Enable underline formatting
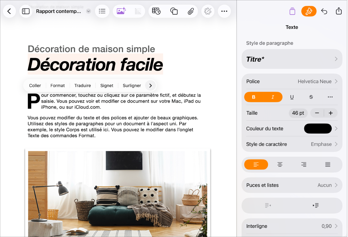The height and width of the screenshot is (237, 348). [x=292, y=97]
